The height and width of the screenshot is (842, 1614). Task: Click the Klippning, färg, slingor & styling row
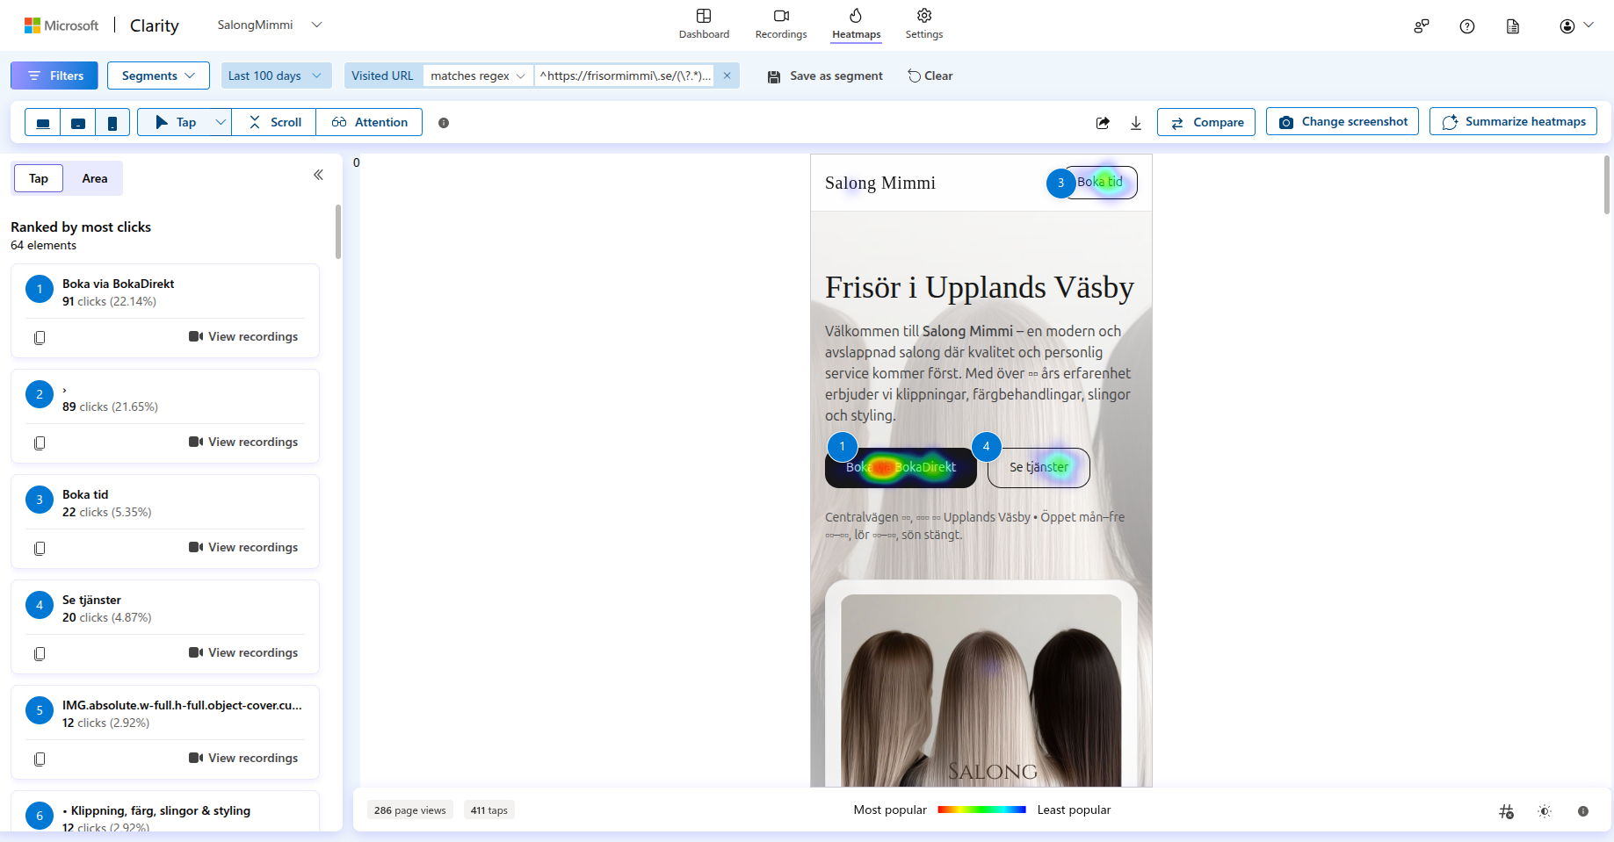165,811
